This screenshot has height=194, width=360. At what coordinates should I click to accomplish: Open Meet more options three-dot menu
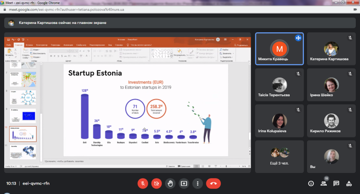[x=197, y=183]
